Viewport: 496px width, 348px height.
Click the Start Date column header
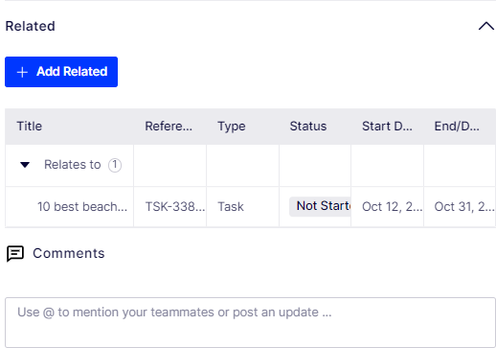pyautogui.click(x=387, y=127)
